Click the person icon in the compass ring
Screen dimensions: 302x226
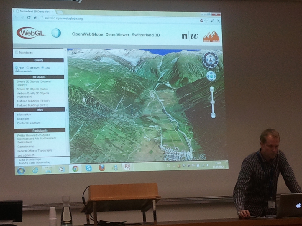(210, 59)
